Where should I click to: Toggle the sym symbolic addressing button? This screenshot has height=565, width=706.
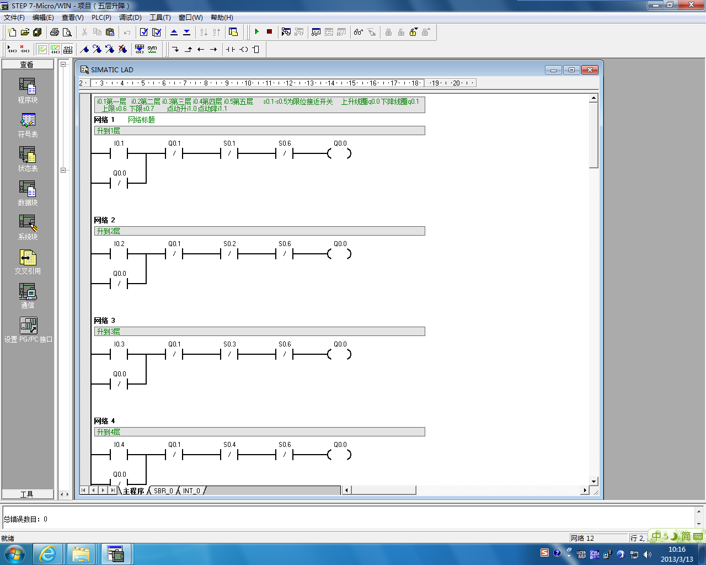pyautogui.click(x=152, y=49)
